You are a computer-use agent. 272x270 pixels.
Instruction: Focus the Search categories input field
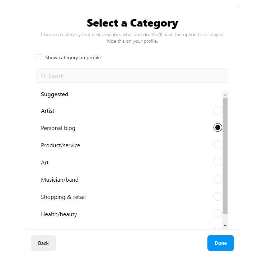click(x=132, y=76)
